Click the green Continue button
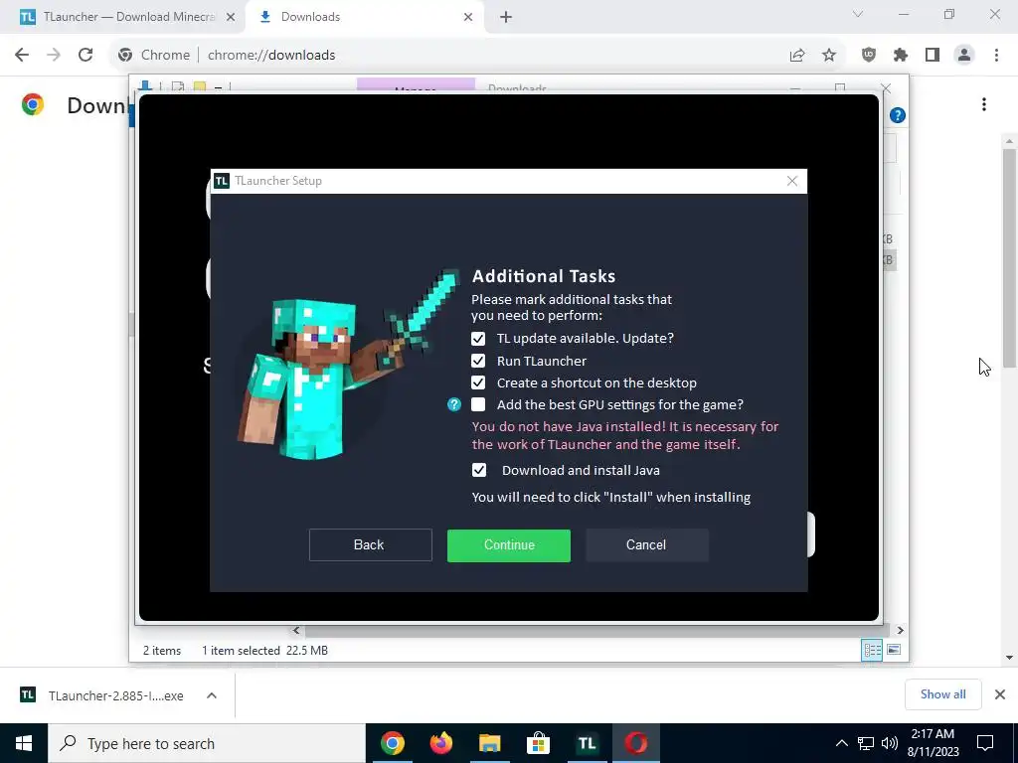 pos(508,545)
